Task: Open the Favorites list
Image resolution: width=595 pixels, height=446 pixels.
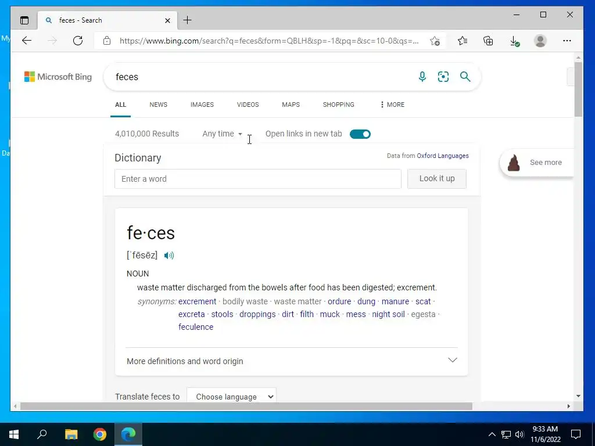Action: coord(462,41)
